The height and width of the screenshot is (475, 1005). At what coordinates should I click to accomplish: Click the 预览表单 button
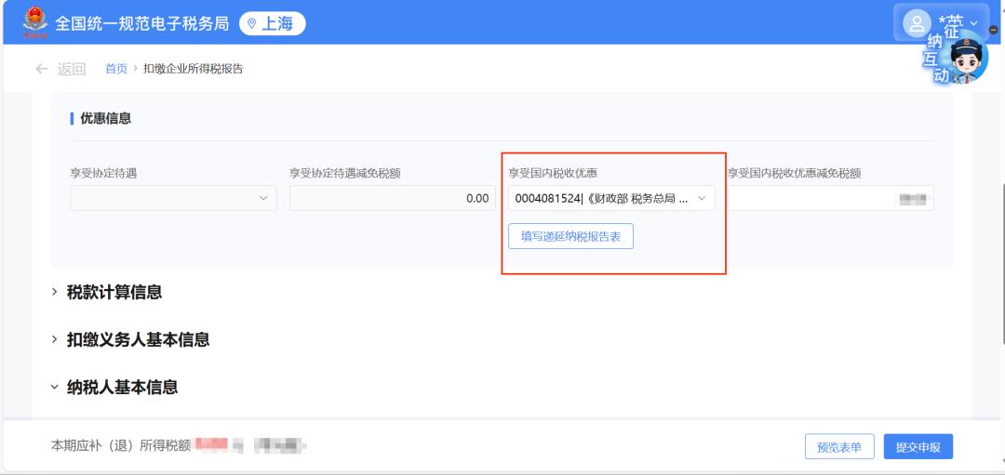coord(839,447)
